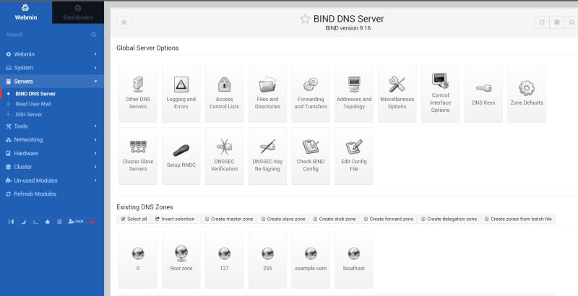The image size is (578, 296).
Task: Open the command shell icon in sidebar
Action: tap(35, 222)
